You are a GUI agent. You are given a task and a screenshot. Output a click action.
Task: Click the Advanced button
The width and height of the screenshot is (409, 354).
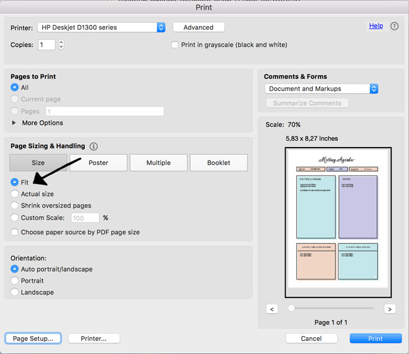coord(198,27)
